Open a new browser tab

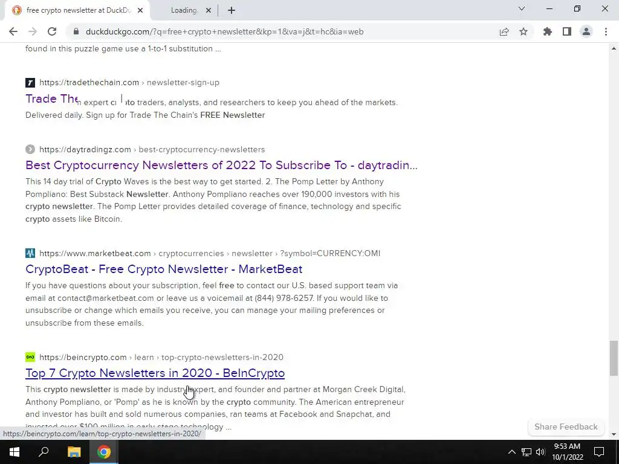point(232,10)
